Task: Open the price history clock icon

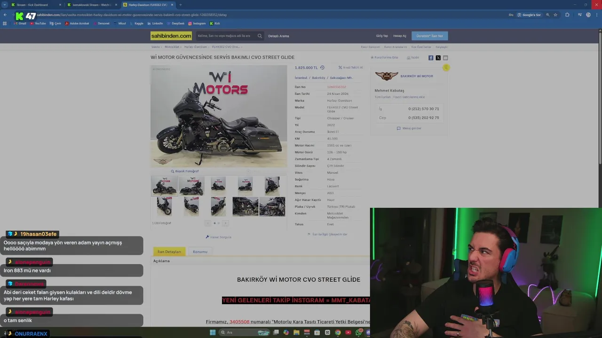Action: 322,68
